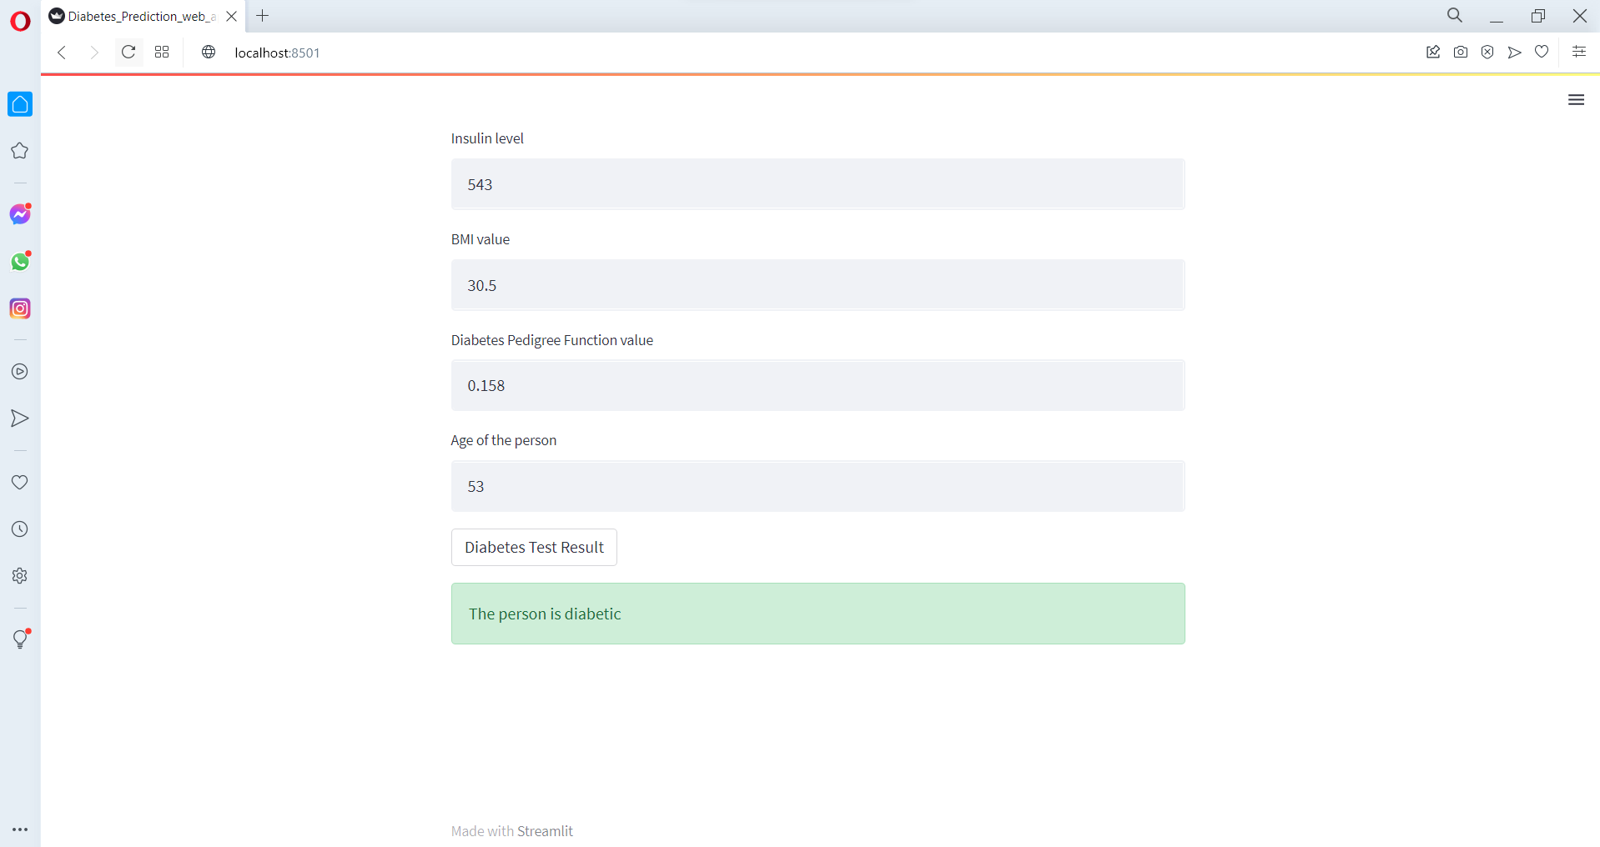1600x847 pixels.
Task: Open Instagram from the sidebar
Action: click(x=19, y=308)
